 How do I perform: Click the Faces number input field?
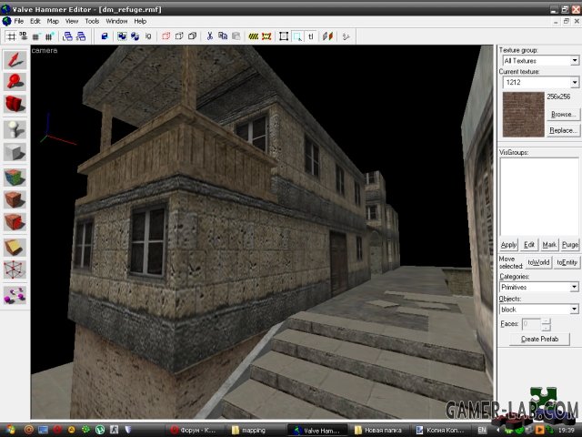click(x=531, y=324)
